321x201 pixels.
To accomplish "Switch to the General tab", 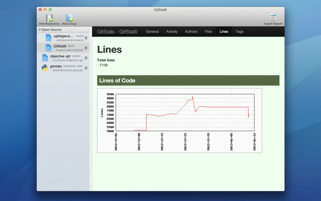I will pyautogui.click(x=152, y=32).
